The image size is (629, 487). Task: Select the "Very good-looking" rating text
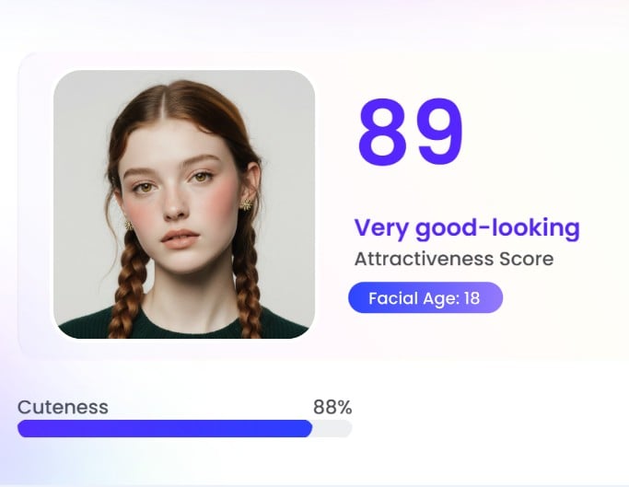[x=467, y=228]
